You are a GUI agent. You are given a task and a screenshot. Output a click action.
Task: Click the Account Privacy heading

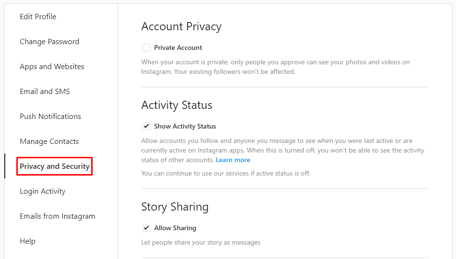(181, 26)
